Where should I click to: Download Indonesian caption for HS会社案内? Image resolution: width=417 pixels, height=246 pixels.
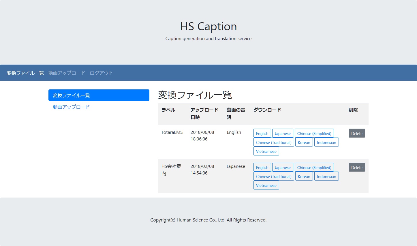click(326, 176)
